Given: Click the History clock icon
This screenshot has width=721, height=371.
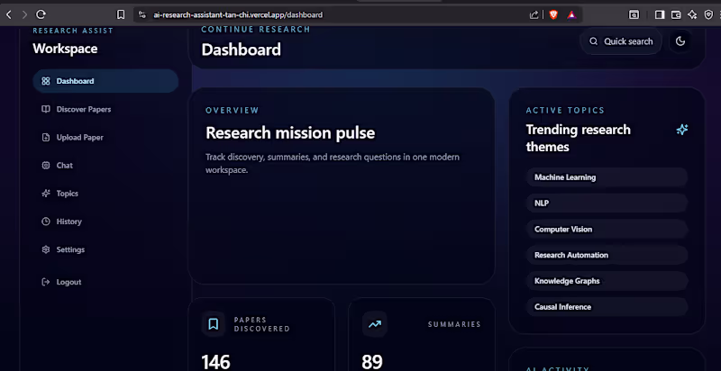Looking at the screenshot, I should 46,222.
